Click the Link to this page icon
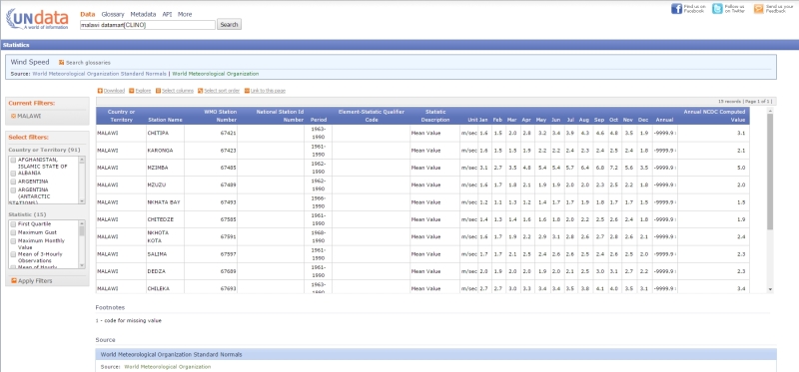Screen dimensions: 799x372 click(247, 91)
